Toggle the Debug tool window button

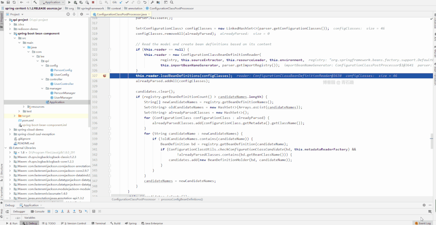(30, 223)
